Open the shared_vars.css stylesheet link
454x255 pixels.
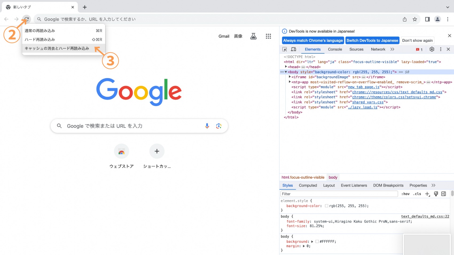[x=368, y=102]
